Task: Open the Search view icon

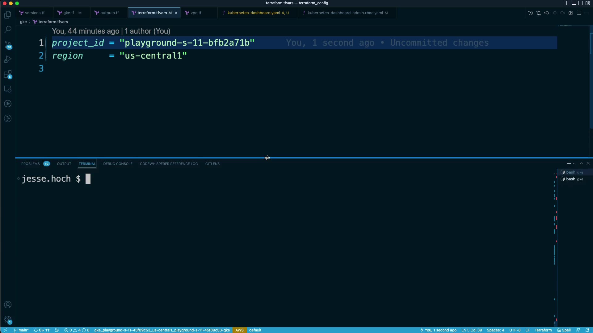Action: [8, 30]
